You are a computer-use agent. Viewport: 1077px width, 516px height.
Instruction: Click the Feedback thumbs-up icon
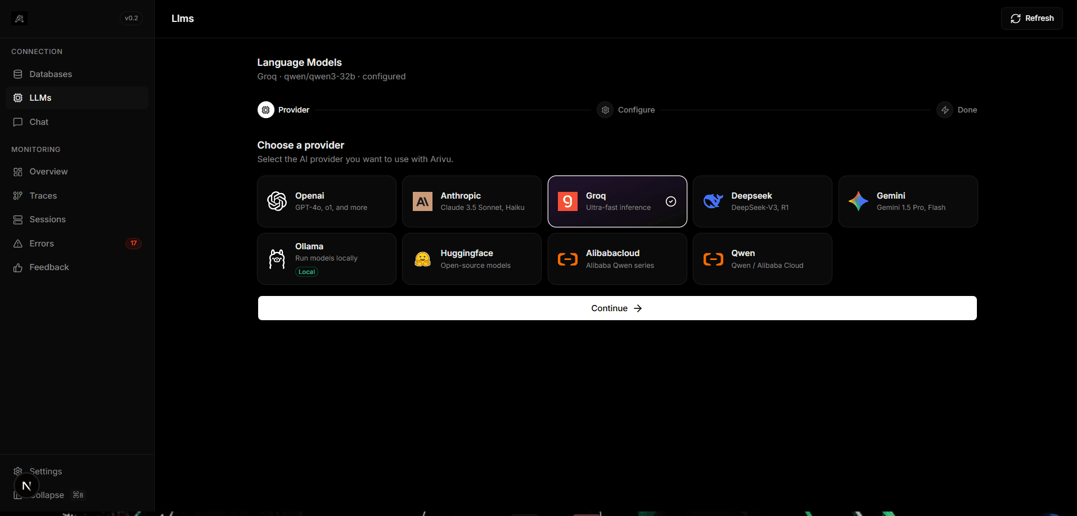[18, 267]
